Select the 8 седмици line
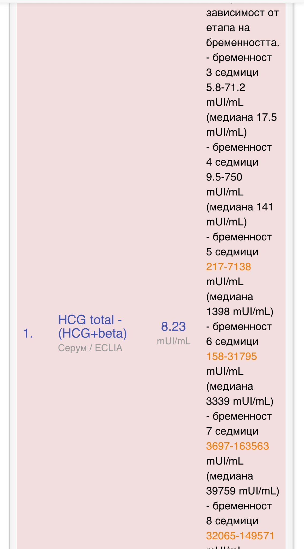Image resolution: width=304 pixels, height=549 pixels. (232, 521)
